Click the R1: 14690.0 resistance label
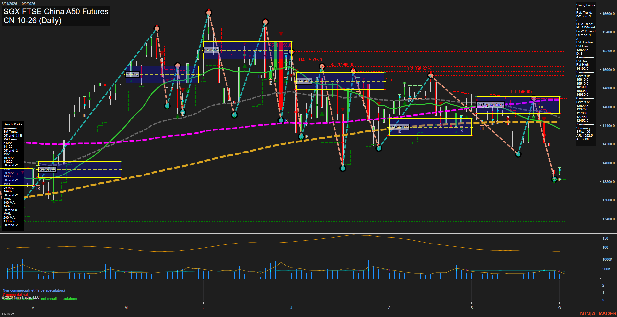 pyautogui.click(x=522, y=92)
